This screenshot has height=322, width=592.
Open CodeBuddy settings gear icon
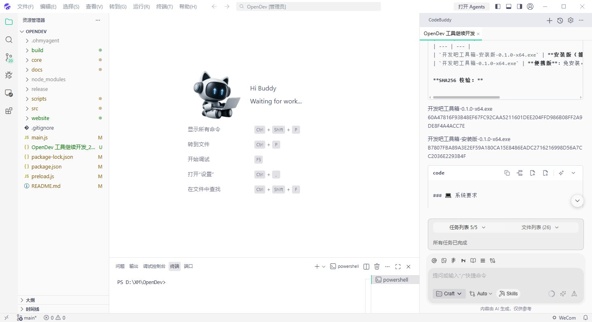tap(571, 20)
